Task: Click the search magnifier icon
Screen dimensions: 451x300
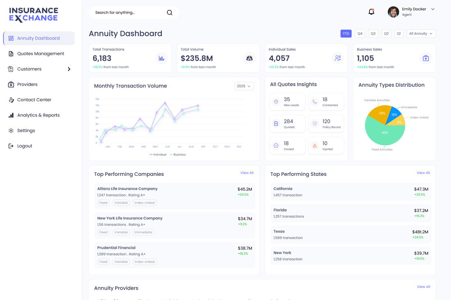Action: pos(170,13)
